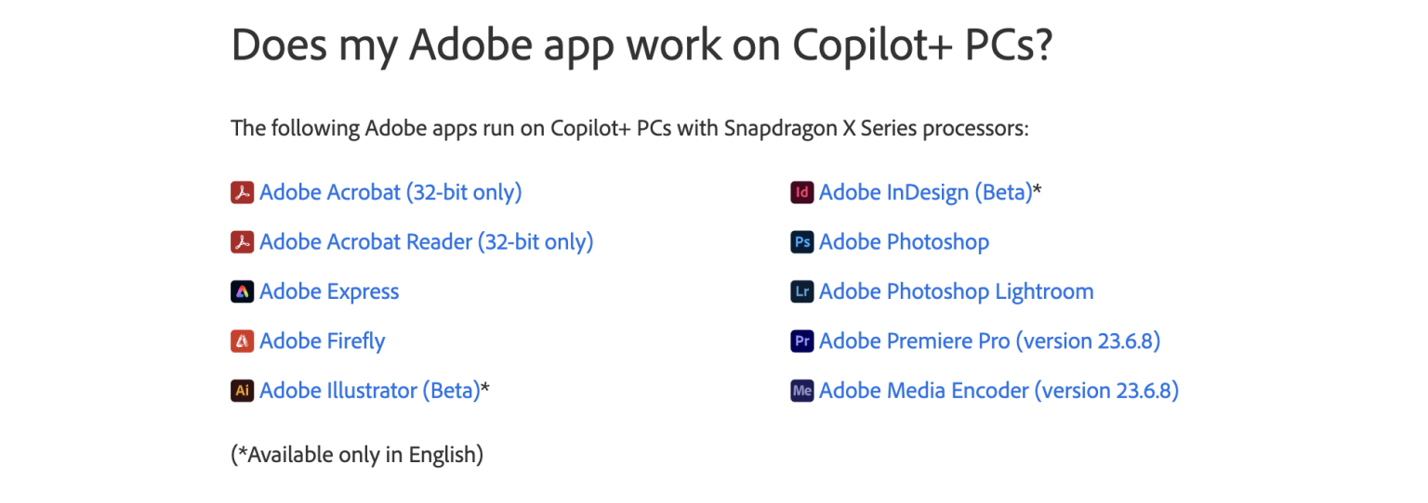Open Adobe Acrobat Reader (32-bit only) link
1428x503 pixels.
pyautogui.click(x=426, y=242)
